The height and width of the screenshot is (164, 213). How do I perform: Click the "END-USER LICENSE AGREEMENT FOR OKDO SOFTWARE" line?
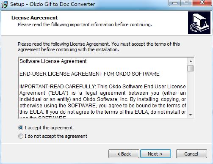coord(89,74)
